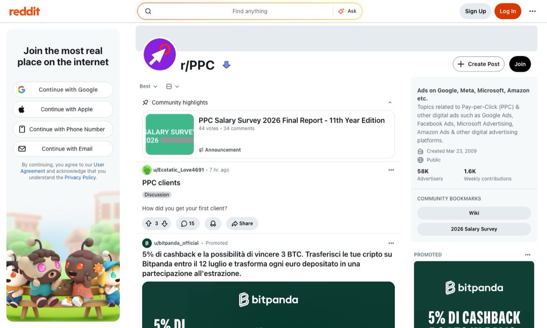Share the PPC clients post
Image resolution: width=547 pixels, height=328 pixels.
pyautogui.click(x=242, y=224)
